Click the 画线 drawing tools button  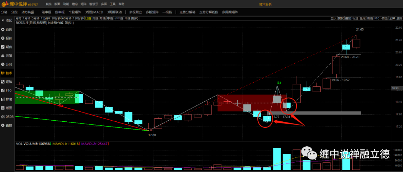[370, 18]
